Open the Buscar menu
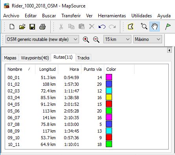Screen dimensions: 175x155 pos(49,16)
